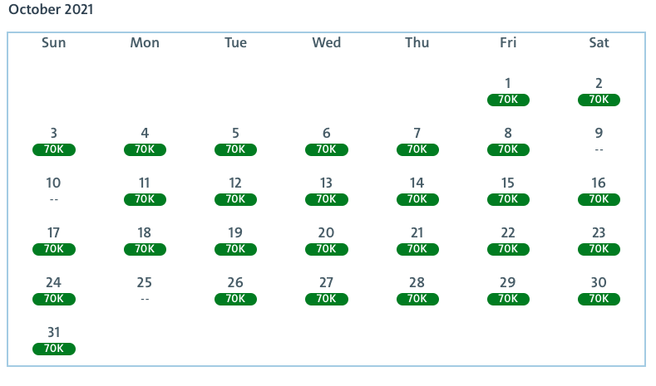656x386 pixels.
Task: Select unavailable date October 9
Action: pos(599,139)
